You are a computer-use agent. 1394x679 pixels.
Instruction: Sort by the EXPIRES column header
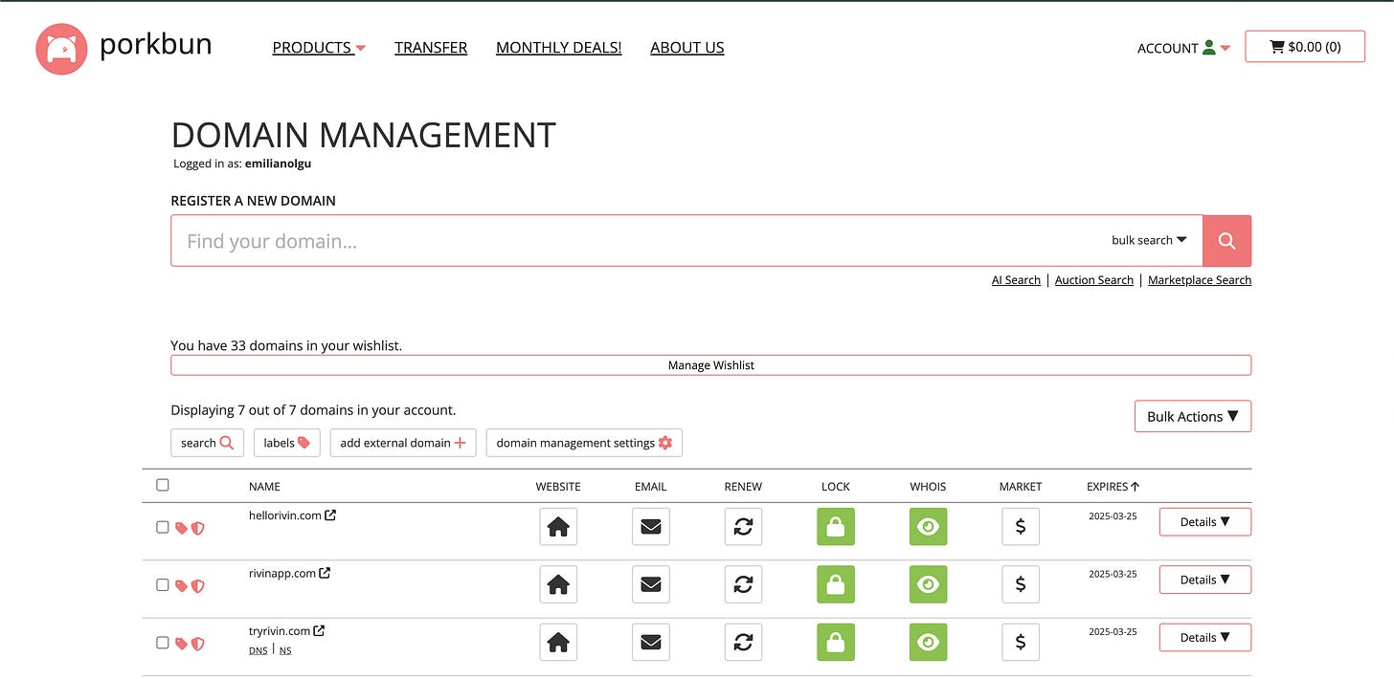point(1113,487)
